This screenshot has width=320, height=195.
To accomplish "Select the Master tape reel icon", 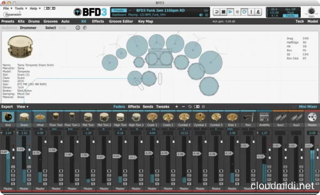I will tap(312, 117).
